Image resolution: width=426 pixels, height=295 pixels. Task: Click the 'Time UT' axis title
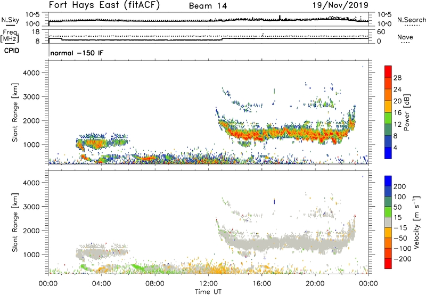tap(208, 292)
